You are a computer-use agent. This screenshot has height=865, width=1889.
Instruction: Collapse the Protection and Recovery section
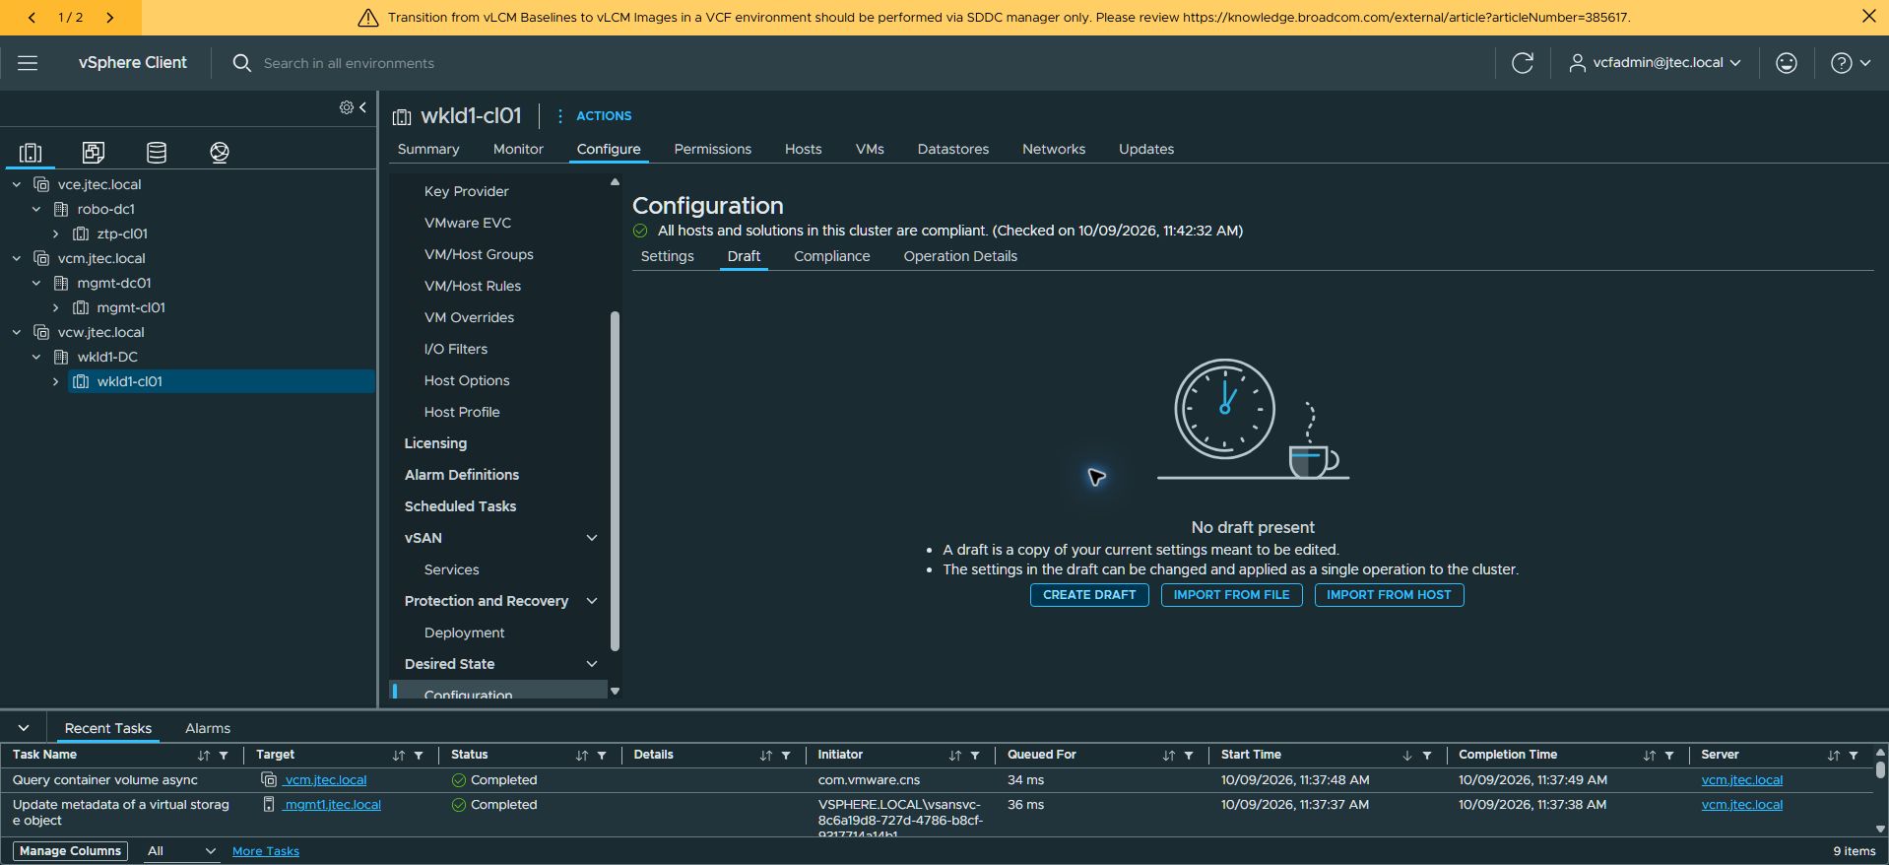coord(592,601)
